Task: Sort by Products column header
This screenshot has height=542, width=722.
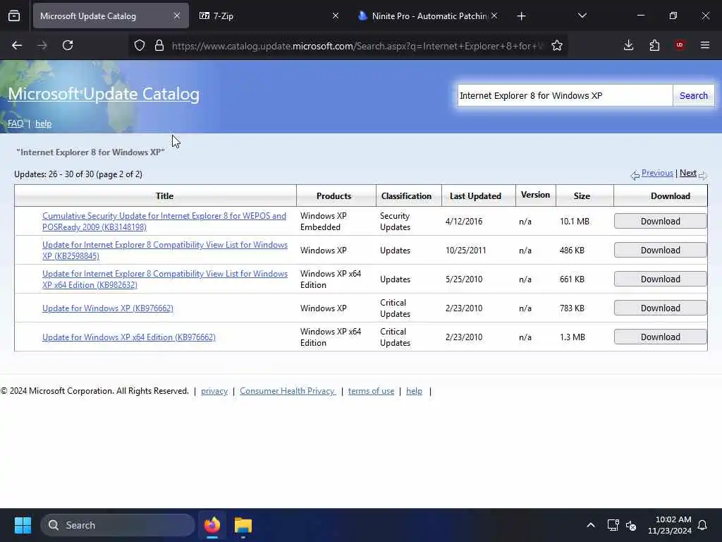Action: coord(334,196)
